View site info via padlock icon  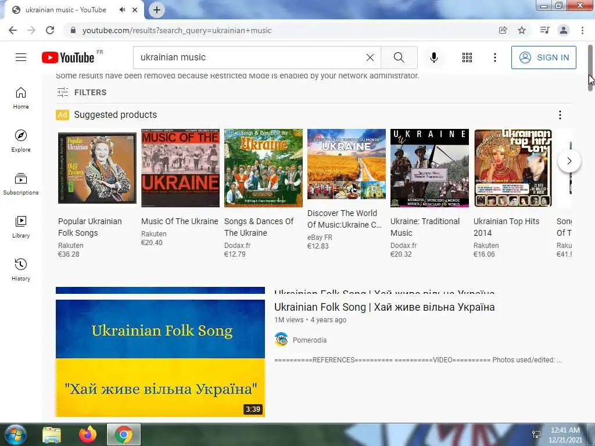pyautogui.click(x=73, y=30)
